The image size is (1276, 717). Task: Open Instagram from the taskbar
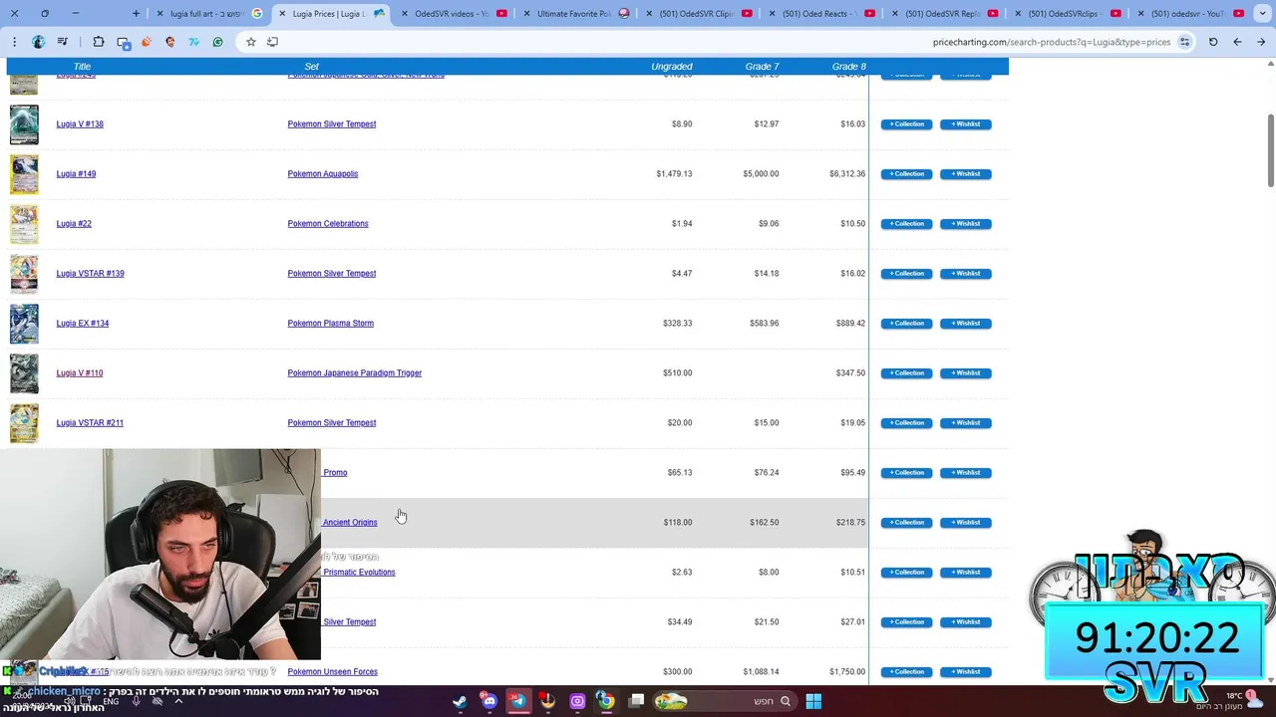coord(577,701)
